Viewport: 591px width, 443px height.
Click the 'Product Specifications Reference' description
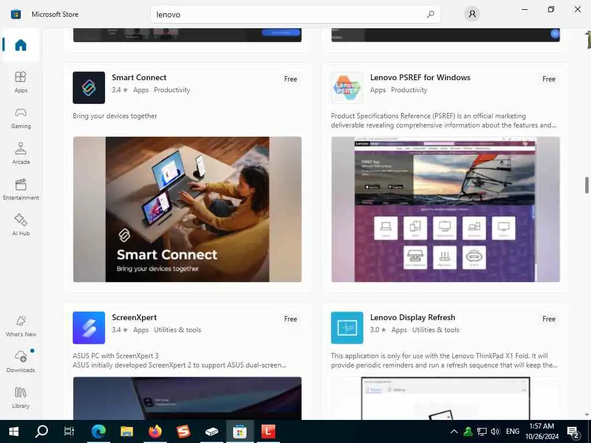pos(444,120)
